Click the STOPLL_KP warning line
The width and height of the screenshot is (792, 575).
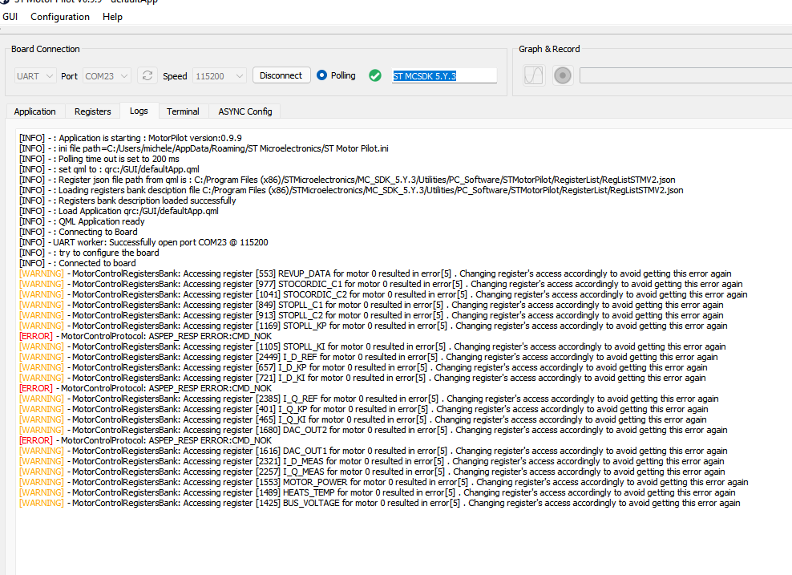click(x=374, y=326)
